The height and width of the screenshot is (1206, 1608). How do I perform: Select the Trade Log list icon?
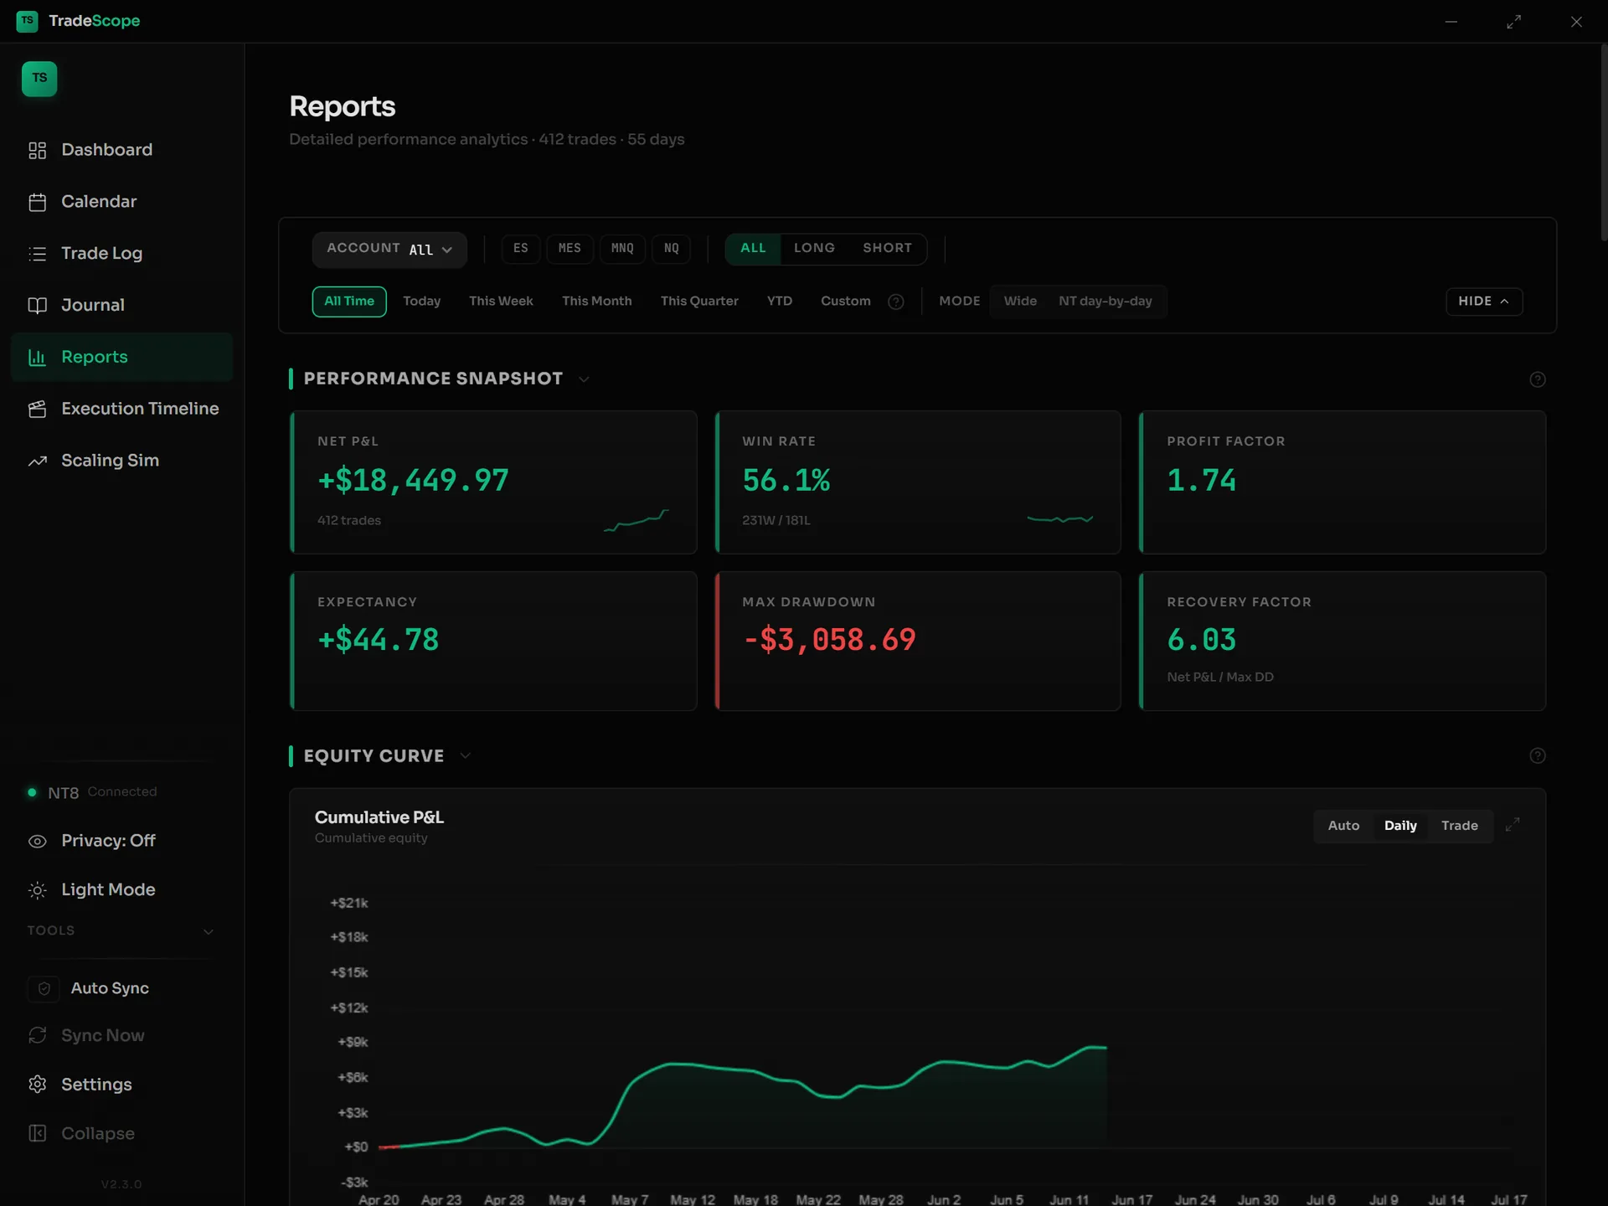37,254
